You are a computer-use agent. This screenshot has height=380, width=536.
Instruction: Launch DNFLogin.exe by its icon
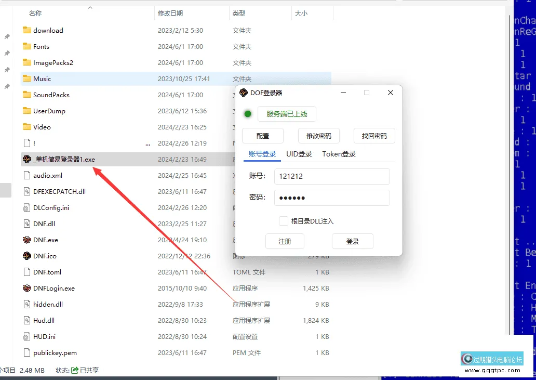27,288
